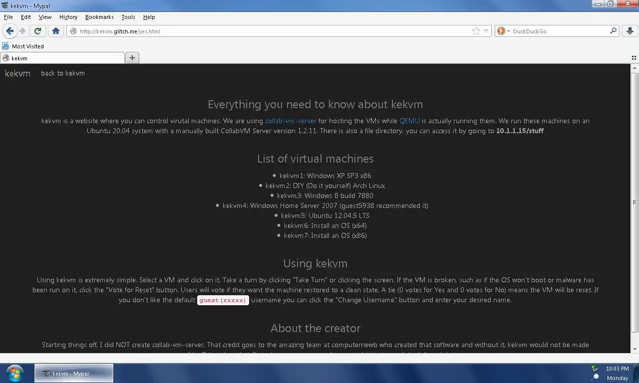
Task: Click the Mypal raccoon title bar icon
Action: click(x=5, y=5)
